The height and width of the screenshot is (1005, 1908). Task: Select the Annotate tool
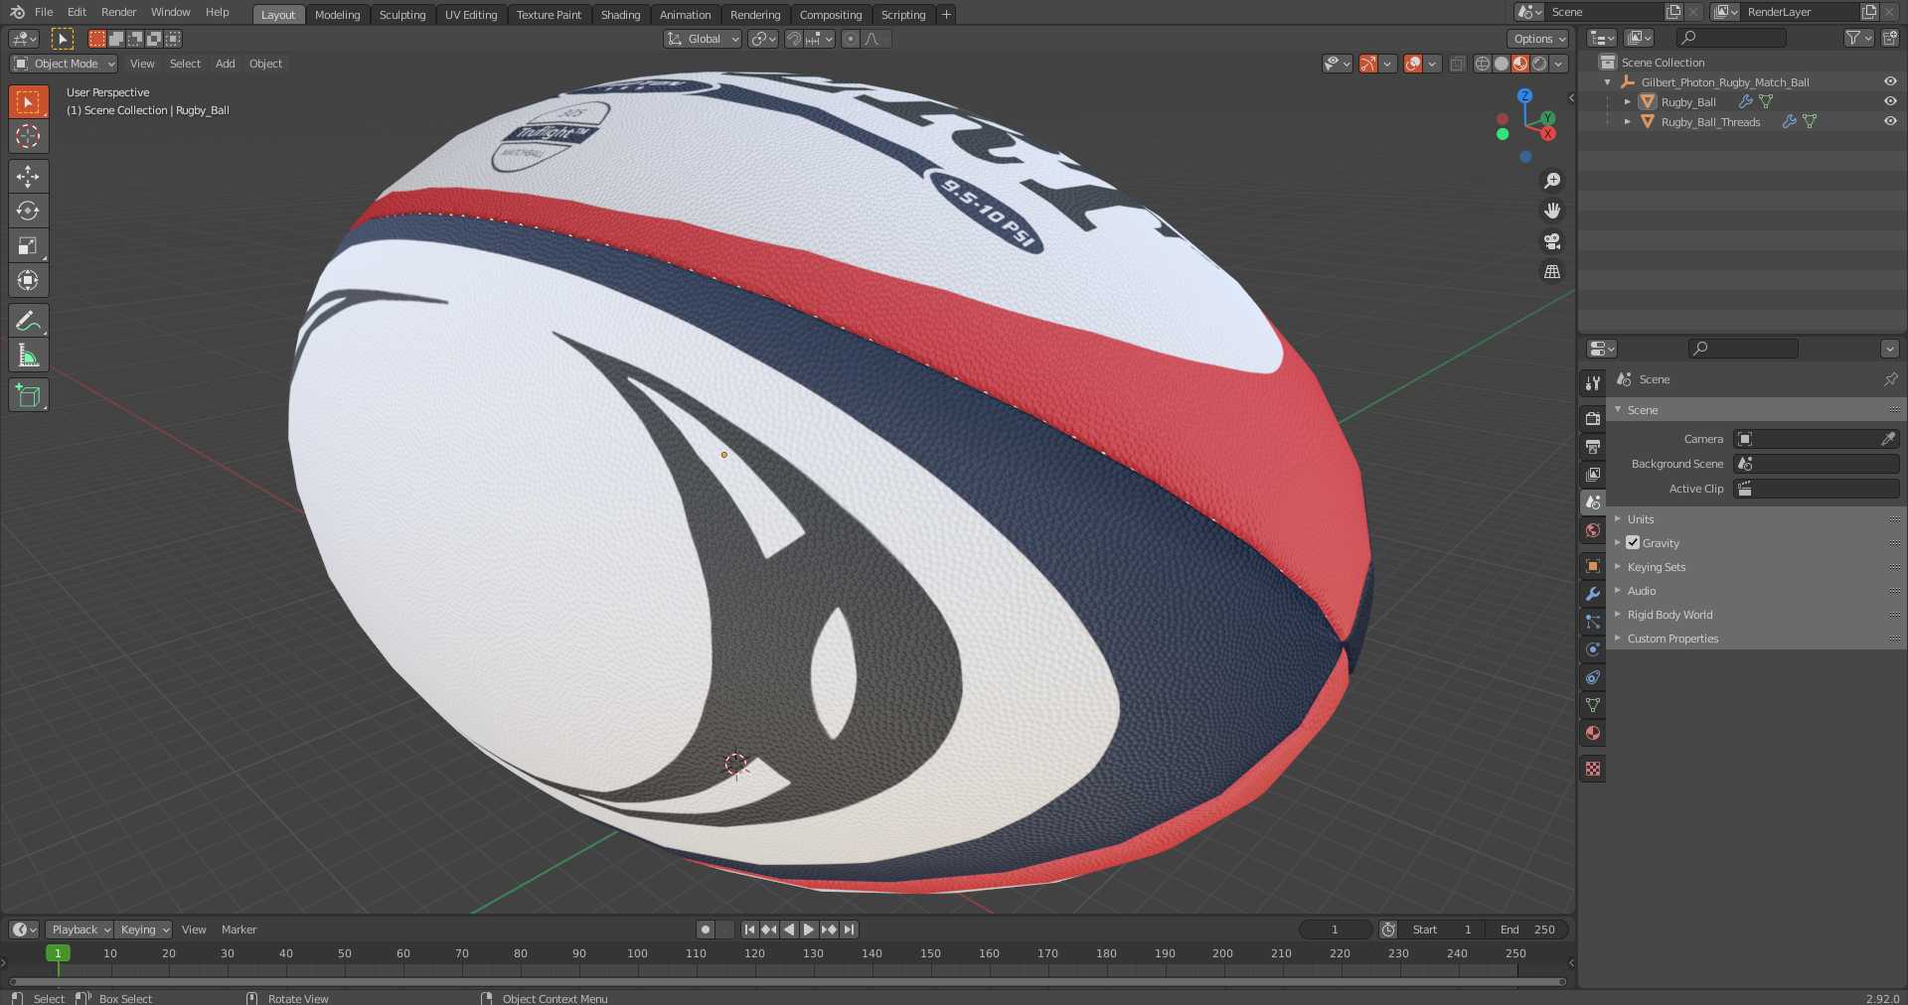pyautogui.click(x=28, y=321)
